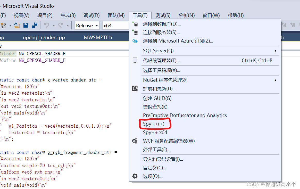Click the "uniform sampler2D tex_rgb;\n" code line
300x189 pixels.
pyautogui.click(x=38, y=166)
